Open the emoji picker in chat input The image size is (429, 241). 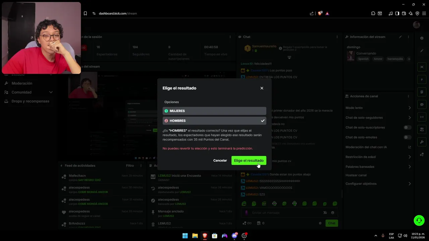[332, 213]
